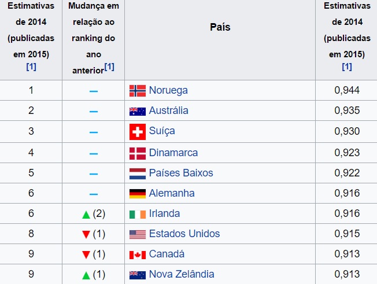Click the Swiss flag icon
The image size is (377, 284).
138,132
